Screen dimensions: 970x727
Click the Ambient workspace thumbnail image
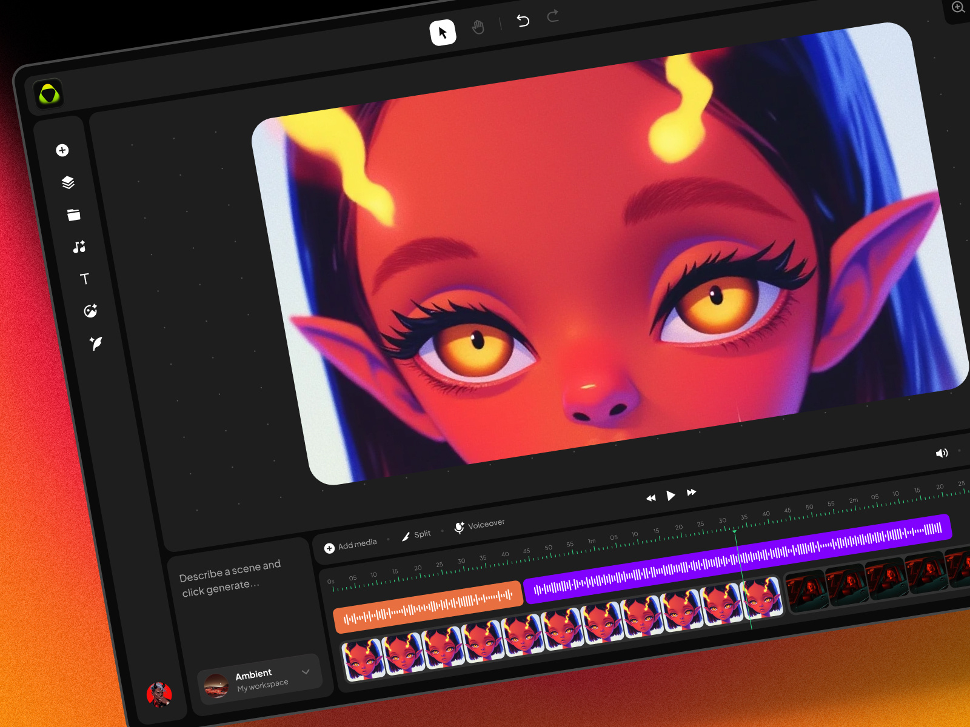(216, 686)
